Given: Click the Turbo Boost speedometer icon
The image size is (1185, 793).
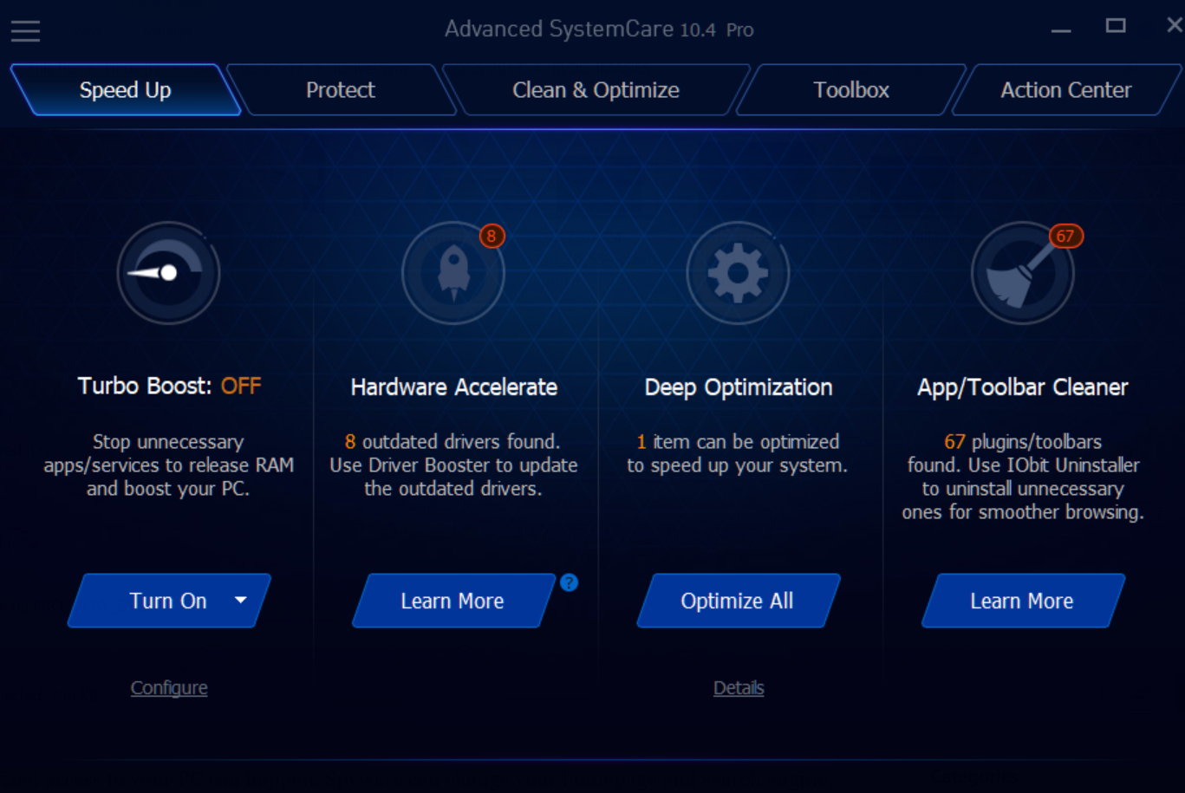Looking at the screenshot, I should click(x=169, y=273).
